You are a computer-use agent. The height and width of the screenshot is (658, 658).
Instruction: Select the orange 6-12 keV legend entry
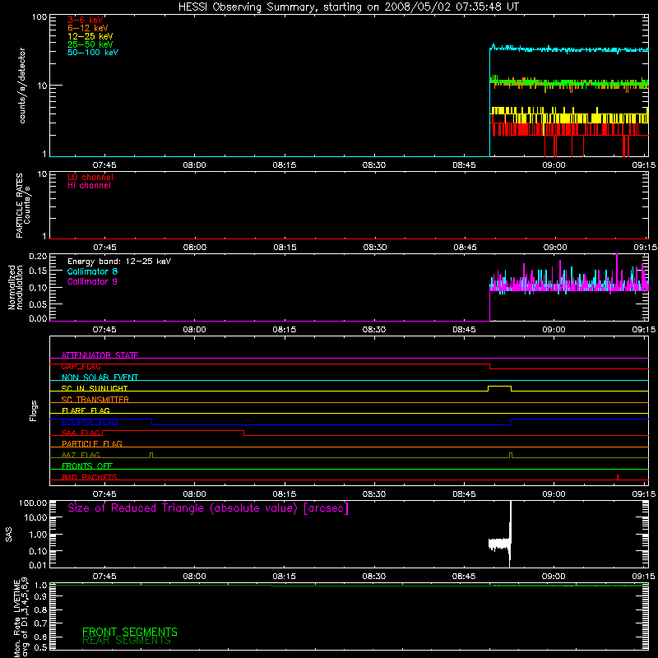pos(88,28)
